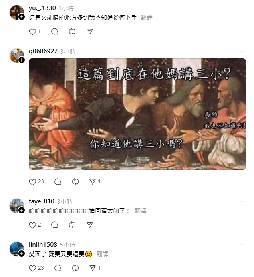Translate linlin1508's comment with 翻譯

coord(102,254)
